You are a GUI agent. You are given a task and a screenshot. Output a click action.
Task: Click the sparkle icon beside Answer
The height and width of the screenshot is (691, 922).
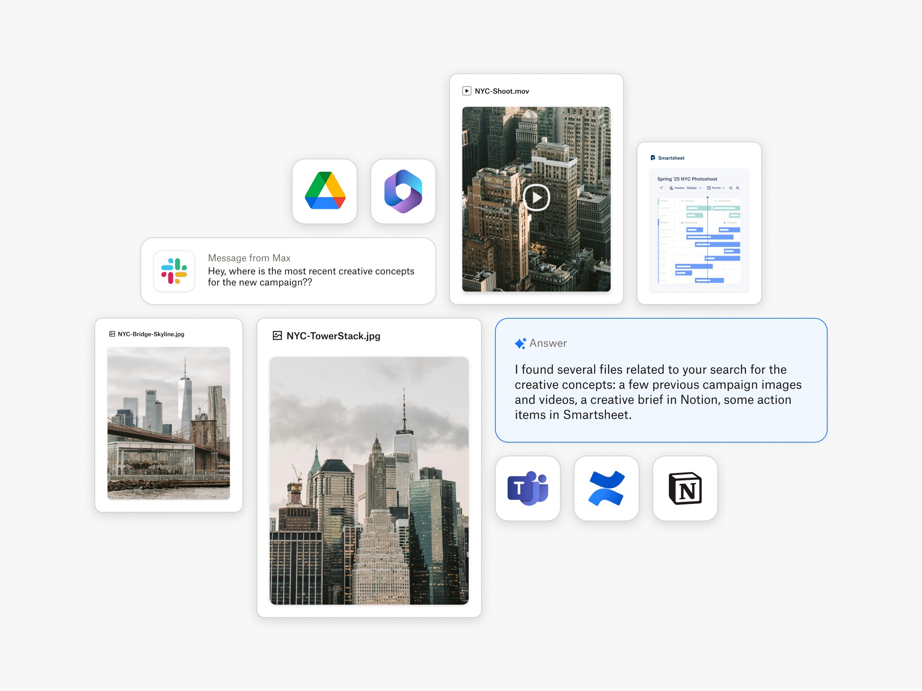(520, 344)
